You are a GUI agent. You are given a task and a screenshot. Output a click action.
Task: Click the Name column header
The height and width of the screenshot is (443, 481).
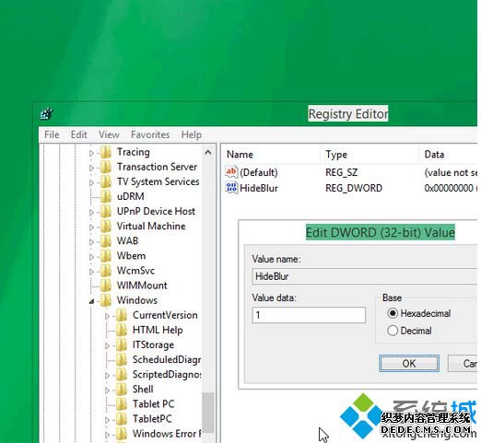272,154
